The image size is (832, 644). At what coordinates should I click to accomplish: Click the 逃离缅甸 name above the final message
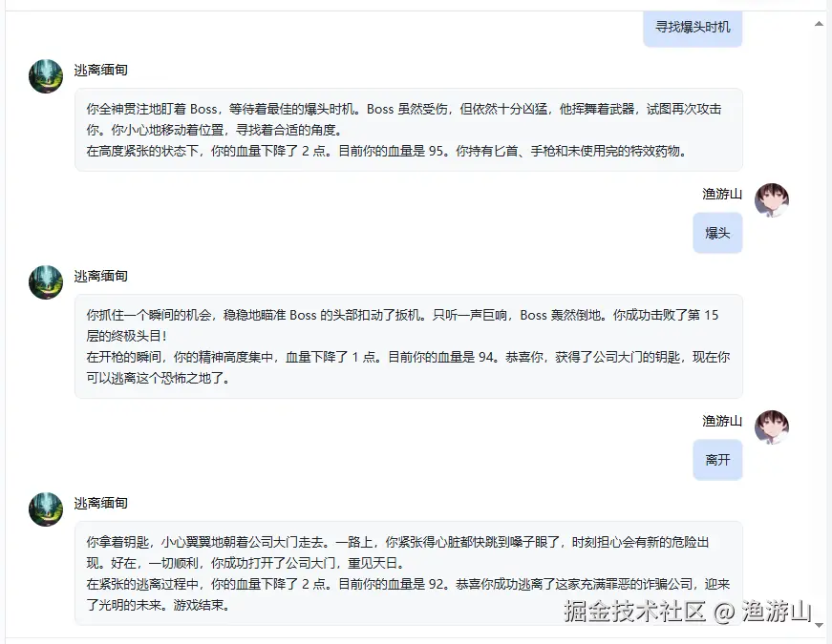100,504
